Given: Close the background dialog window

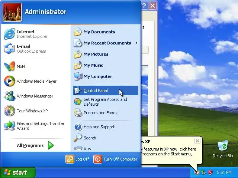Looking at the screenshot, I should point(153,6).
